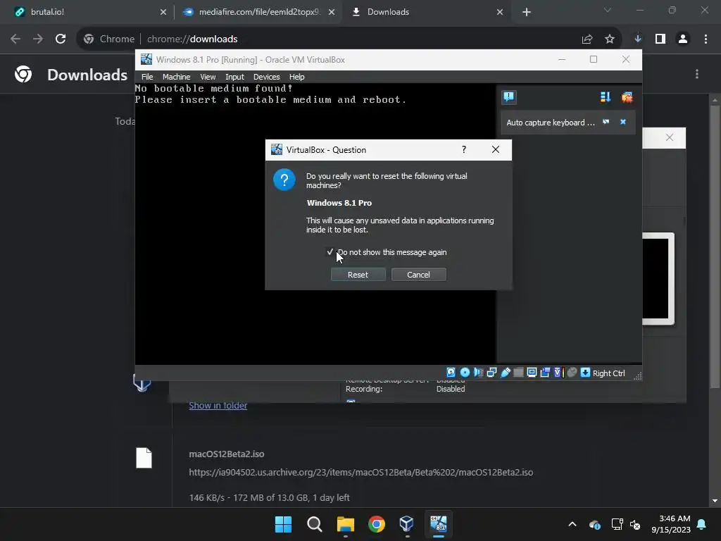Click the mouse integration indicator in status bar
This screenshot has height=541, width=721.
572,373
